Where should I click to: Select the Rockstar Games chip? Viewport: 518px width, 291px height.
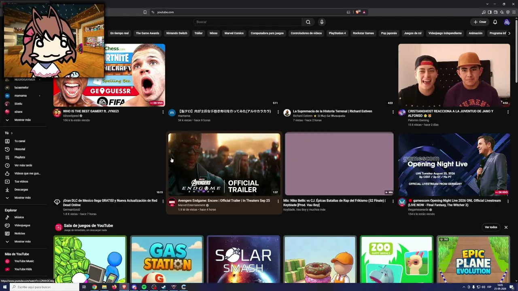click(363, 33)
